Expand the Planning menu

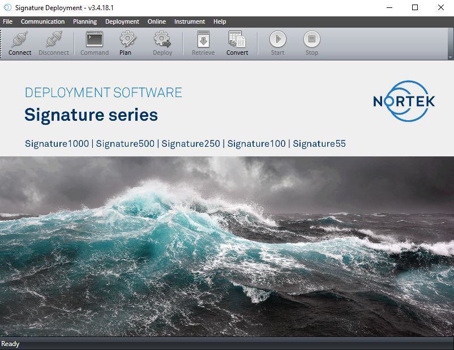85,21
